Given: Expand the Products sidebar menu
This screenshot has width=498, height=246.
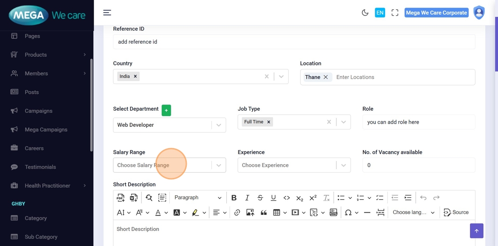Looking at the screenshot, I should click(x=36, y=55).
